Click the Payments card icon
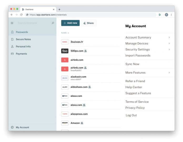Screen dimensions: 183x142 click(12, 54)
